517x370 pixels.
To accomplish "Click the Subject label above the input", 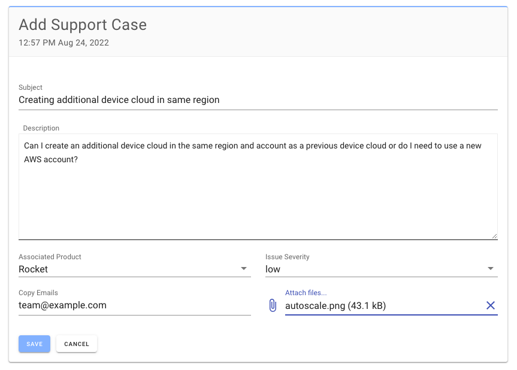I will click(x=31, y=87).
